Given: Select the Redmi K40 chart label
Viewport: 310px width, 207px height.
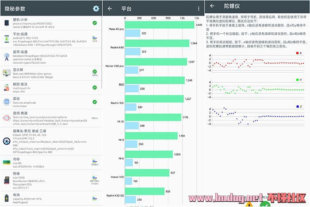Looking at the screenshot, I should click(117, 47).
